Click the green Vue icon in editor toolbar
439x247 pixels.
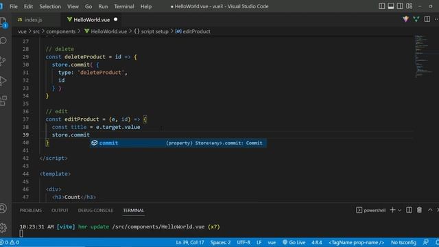pyautogui.click(x=416, y=19)
